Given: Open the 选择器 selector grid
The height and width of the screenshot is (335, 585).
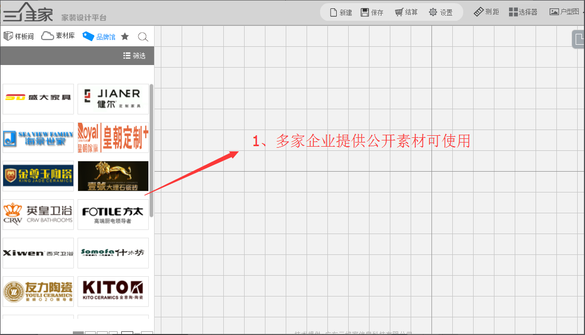Looking at the screenshot, I should (523, 12).
